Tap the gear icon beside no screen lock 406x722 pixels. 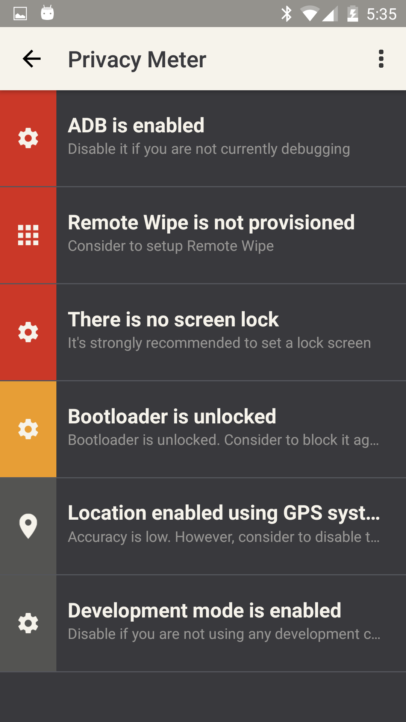[28, 332]
